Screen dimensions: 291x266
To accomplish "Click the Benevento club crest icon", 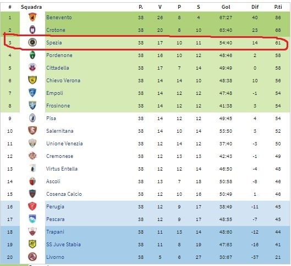I will (x=32, y=17).
